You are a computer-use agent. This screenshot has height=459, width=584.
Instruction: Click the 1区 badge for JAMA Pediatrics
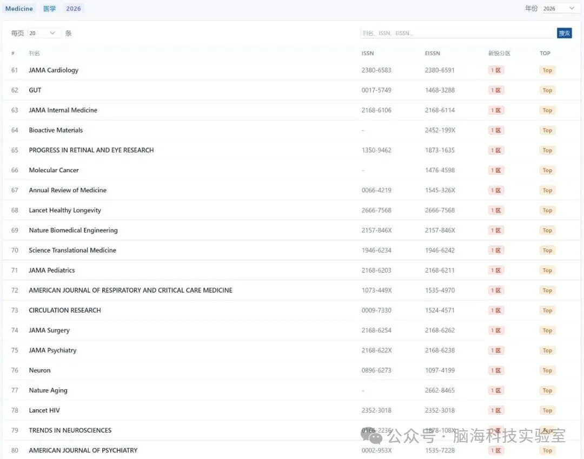(x=496, y=271)
